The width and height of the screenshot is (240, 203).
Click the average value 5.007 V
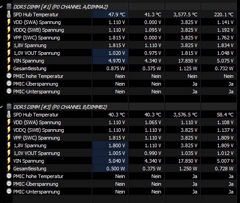[x=225, y=161]
